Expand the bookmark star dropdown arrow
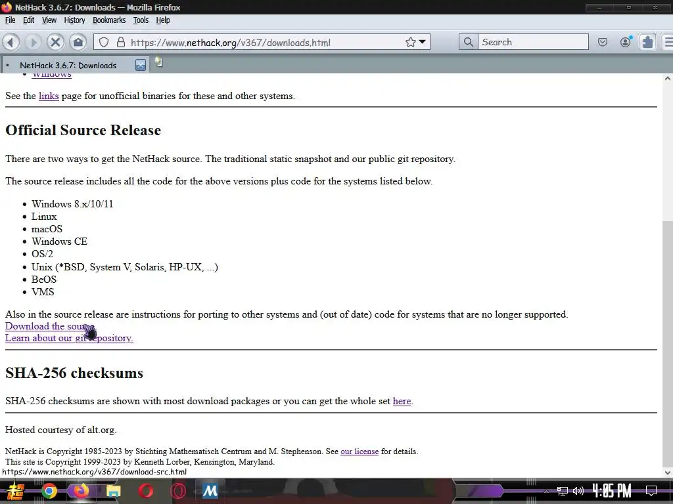This screenshot has height=504, width=673. coord(423,42)
